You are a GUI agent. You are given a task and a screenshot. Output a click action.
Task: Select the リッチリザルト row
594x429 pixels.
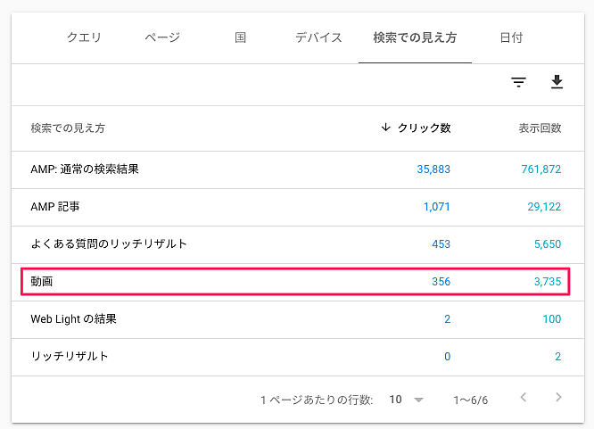[70, 357]
